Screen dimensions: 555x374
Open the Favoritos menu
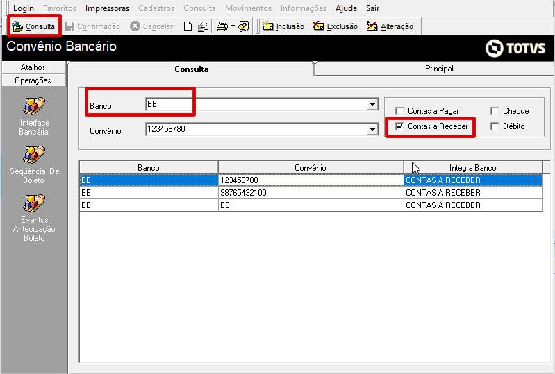(60, 8)
